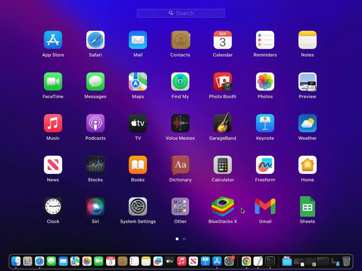Open Maps from the Dock
Screen dimensions: 362x271
coord(75,261)
